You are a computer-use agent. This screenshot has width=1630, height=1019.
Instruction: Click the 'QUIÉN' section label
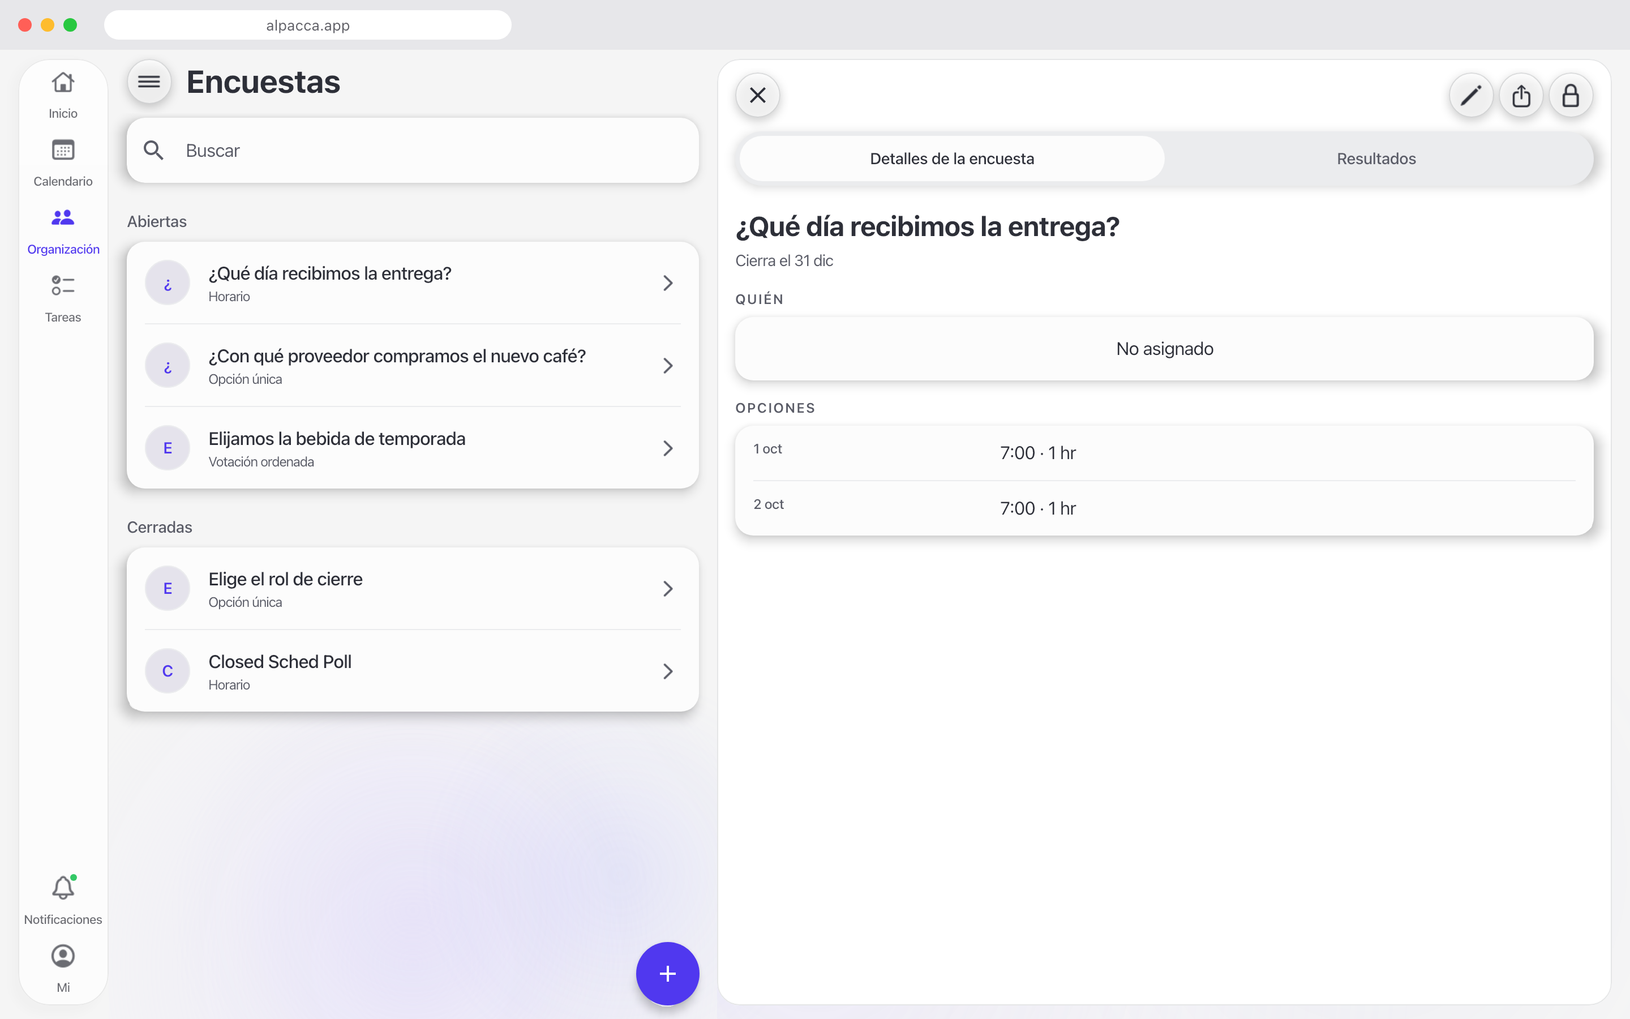pyautogui.click(x=759, y=299)
